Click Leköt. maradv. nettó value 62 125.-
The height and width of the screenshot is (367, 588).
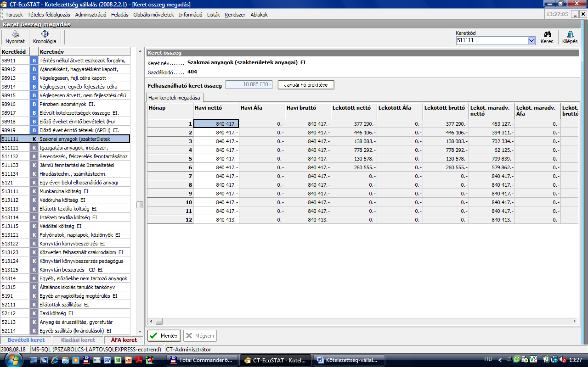click(x=492, y=150)
